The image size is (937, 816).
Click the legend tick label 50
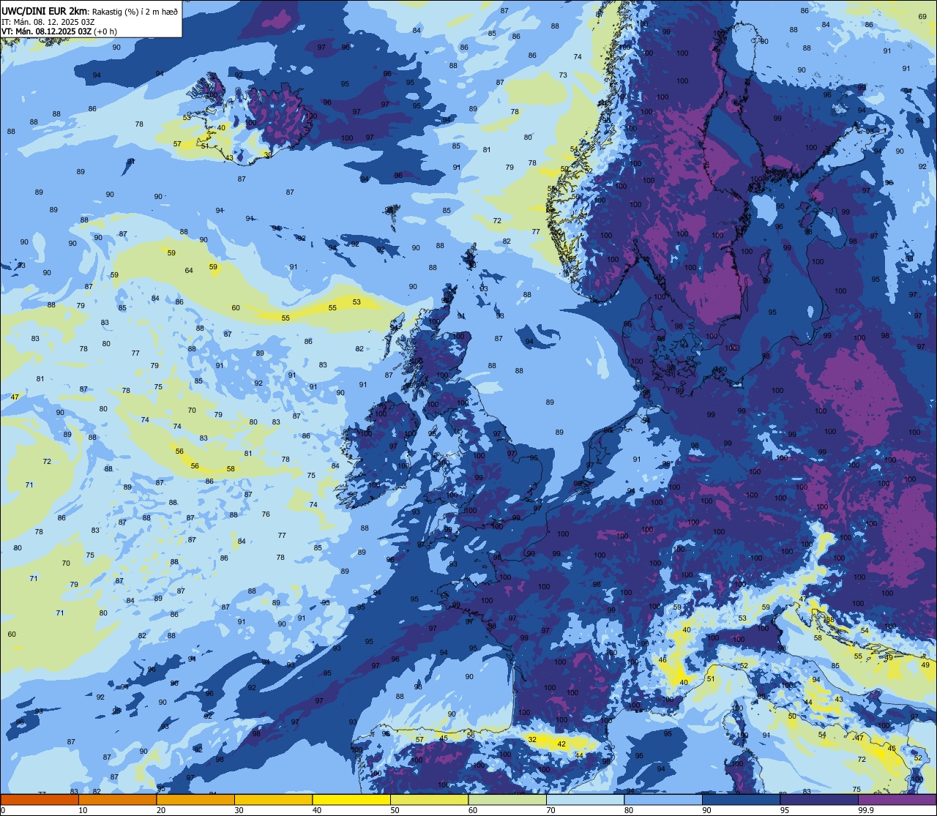395,810
